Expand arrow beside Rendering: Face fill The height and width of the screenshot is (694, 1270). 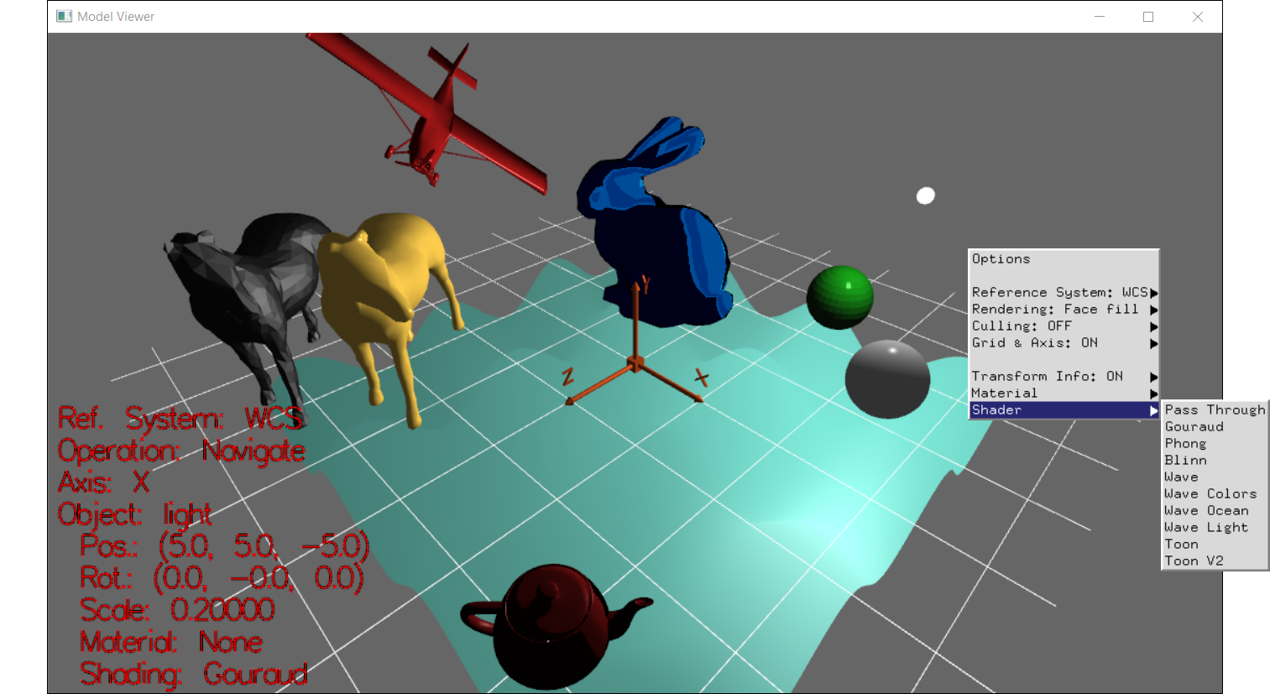[1153, 310]
